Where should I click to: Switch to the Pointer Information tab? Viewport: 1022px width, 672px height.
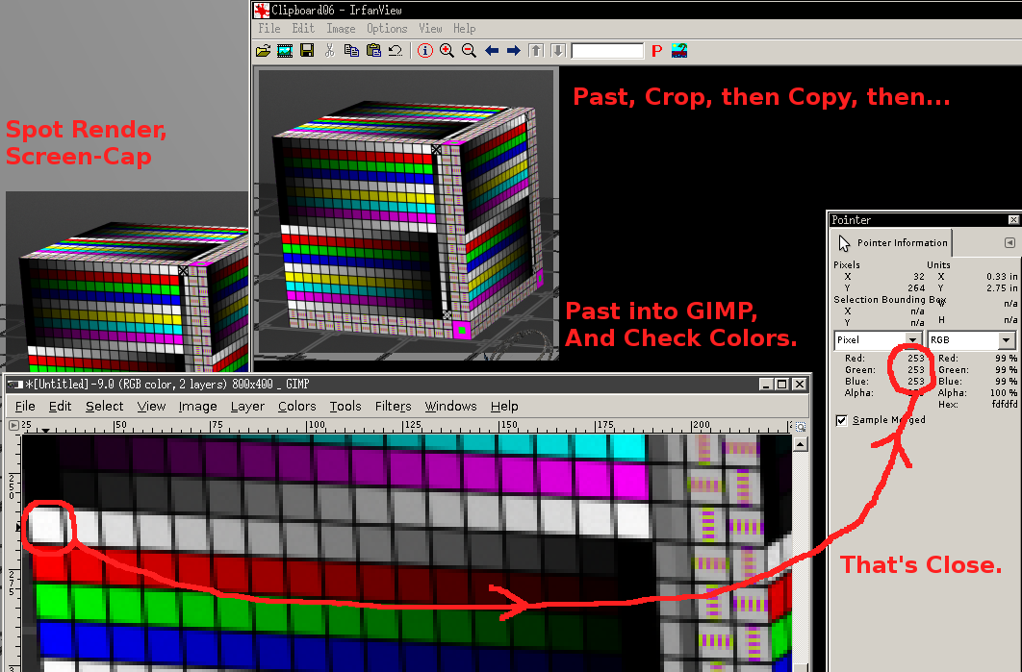click(x=902, y=242)
